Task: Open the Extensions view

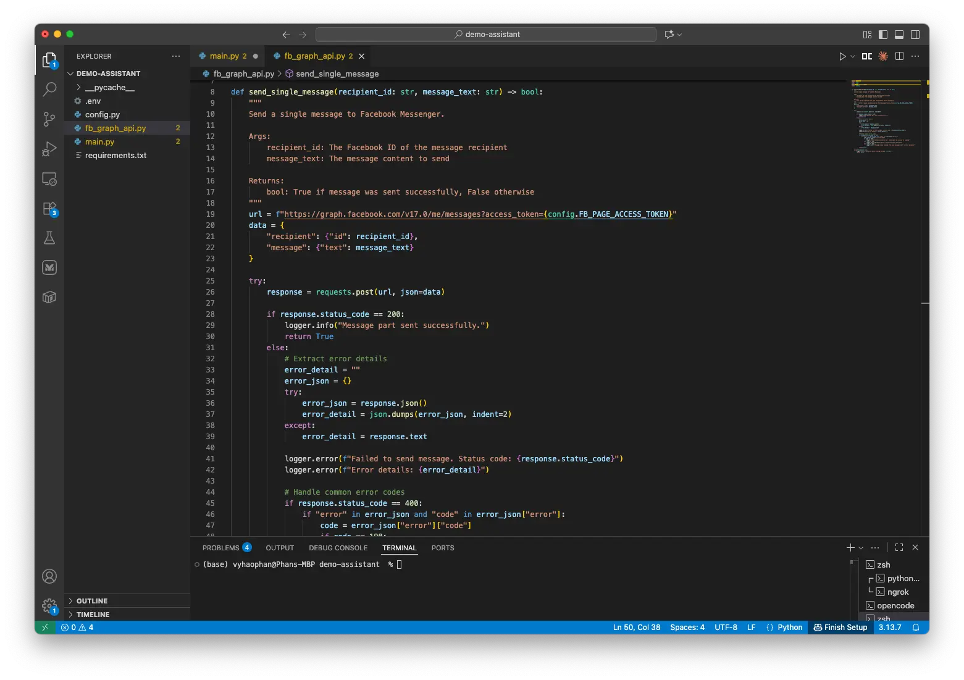Action: [49, 208]
